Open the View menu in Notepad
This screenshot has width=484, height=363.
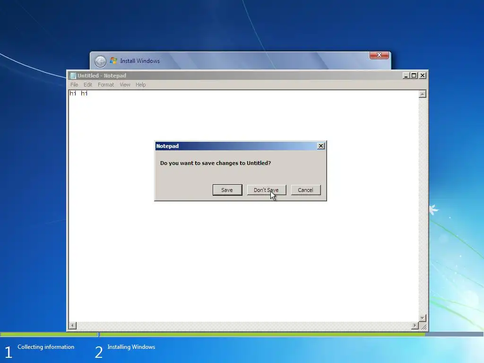[125, 85]
